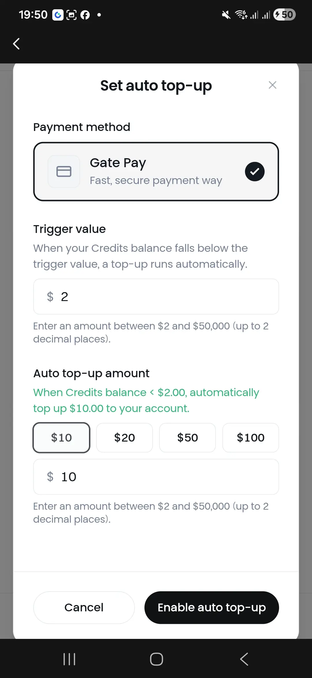Open Android recent apps navigation button
The width and height of the screenshot is (312, 678).
click(69, 659)
